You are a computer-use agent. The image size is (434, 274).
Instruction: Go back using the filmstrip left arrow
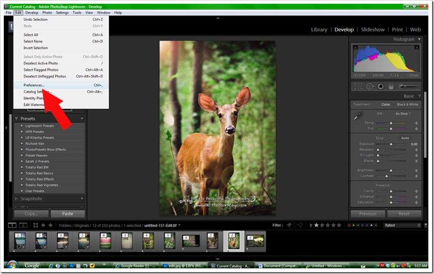43,226
